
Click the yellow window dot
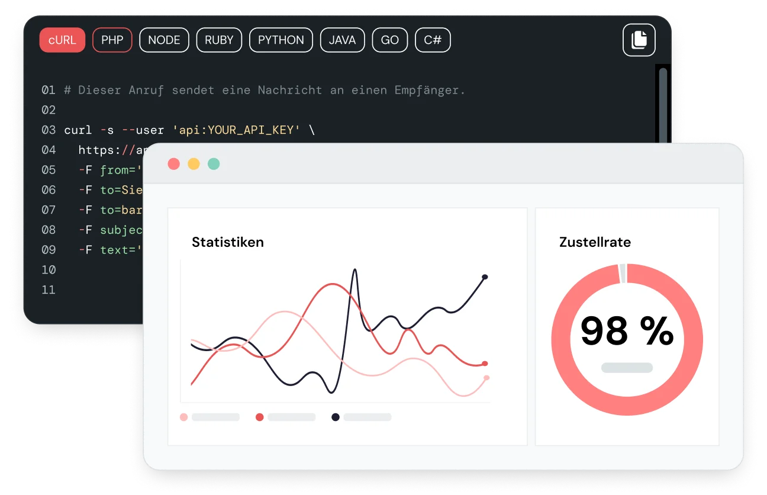coord(194,164)
